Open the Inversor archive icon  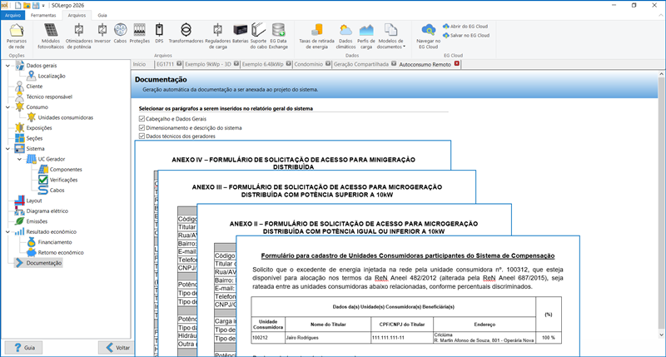tap(102, 35)
